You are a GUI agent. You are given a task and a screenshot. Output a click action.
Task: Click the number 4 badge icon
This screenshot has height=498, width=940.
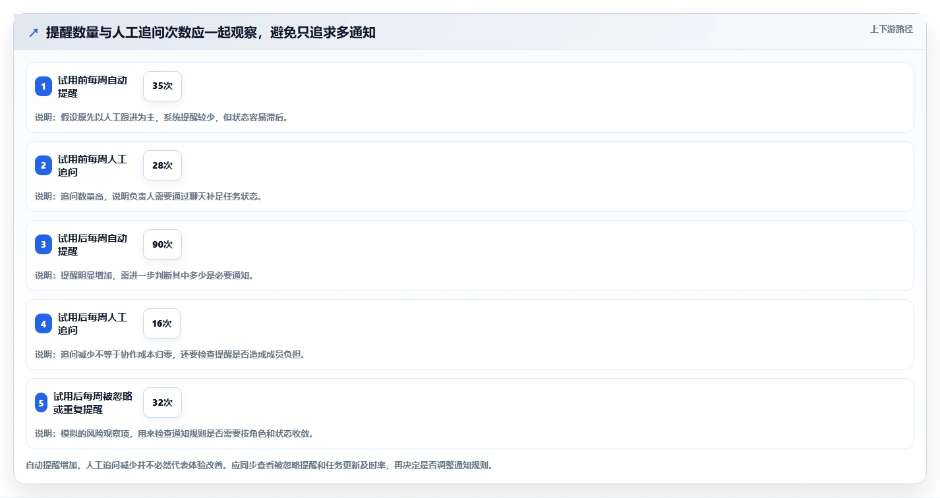coord(44,323)
